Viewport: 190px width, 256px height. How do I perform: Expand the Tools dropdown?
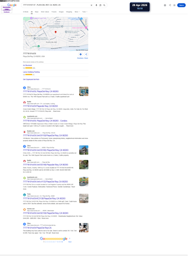click(x=85, y=12)
